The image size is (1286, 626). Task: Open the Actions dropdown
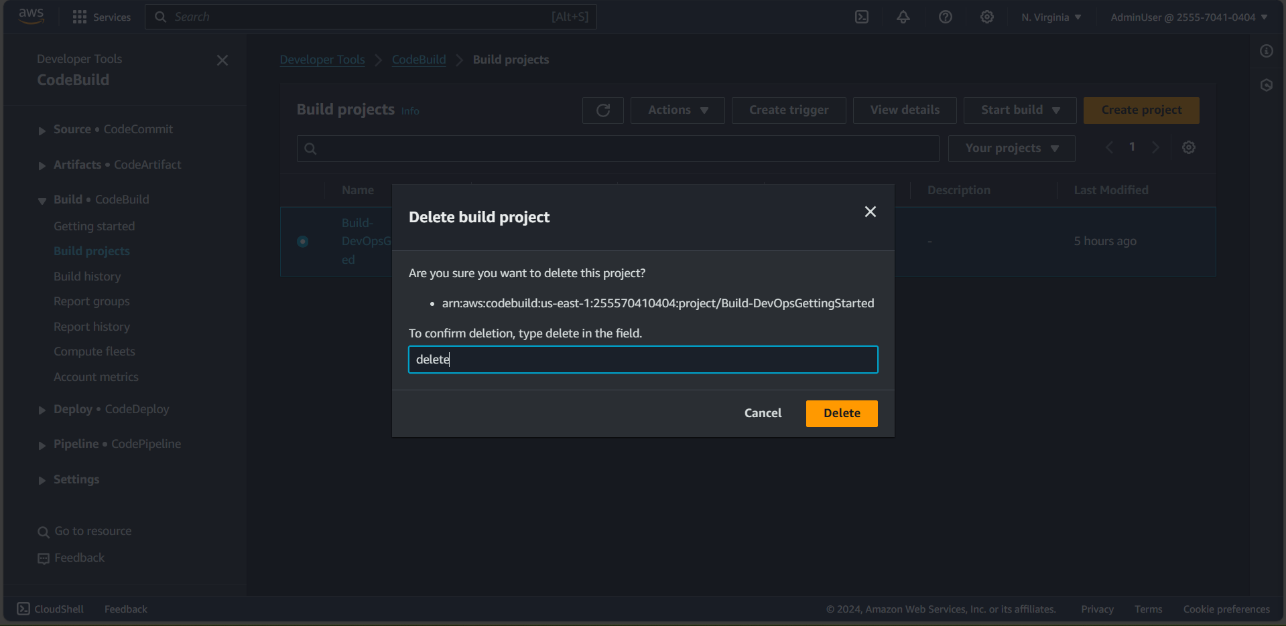point(678,110)
